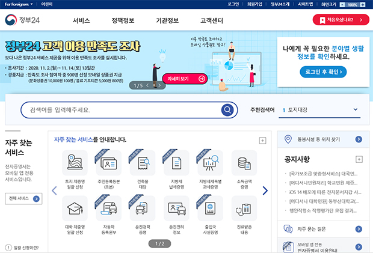Select the 자동차 등록원부 icon
The height and width of the screenshot is (253, 373).
(109, 208)
